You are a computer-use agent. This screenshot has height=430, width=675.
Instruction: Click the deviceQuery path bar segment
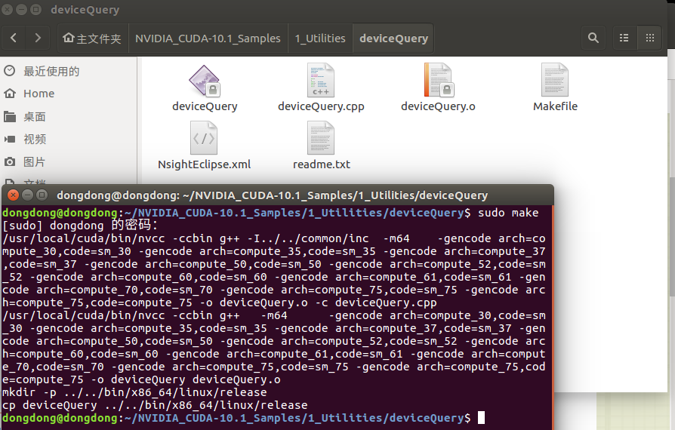[393, 38]
